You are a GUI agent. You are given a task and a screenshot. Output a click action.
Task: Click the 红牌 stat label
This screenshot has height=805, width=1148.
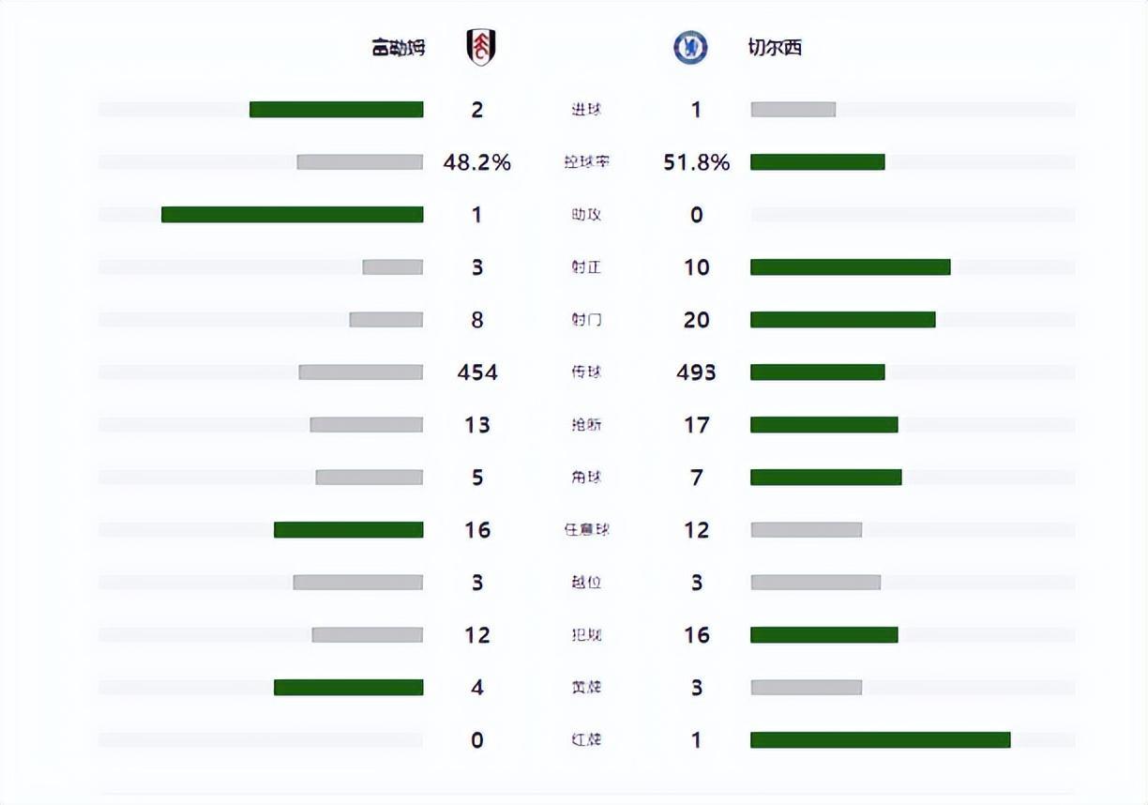[x=585, y=740]
